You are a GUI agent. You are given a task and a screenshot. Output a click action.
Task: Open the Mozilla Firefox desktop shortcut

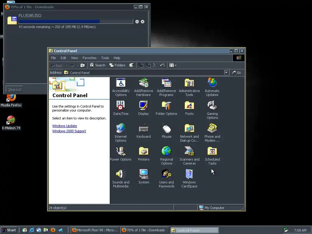(11, 101)
